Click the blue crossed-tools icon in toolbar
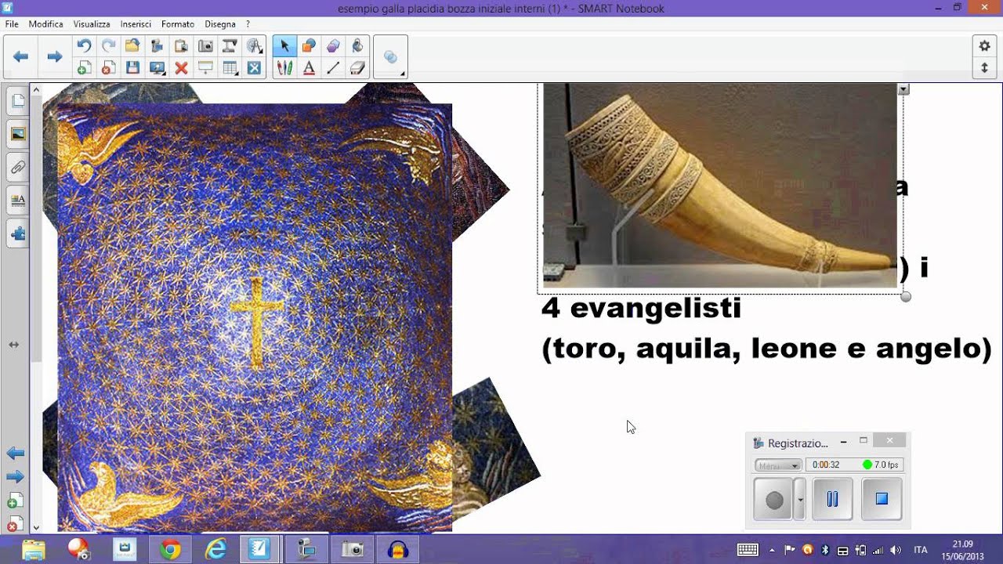This screenshot has width=1003, height=564. (x=254, y=68)
